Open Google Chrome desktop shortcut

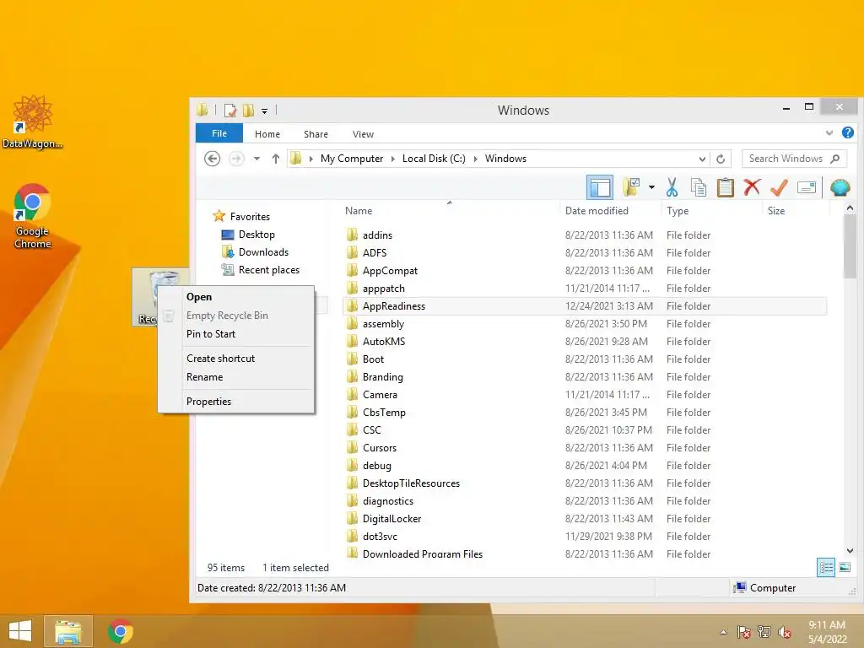33,216
